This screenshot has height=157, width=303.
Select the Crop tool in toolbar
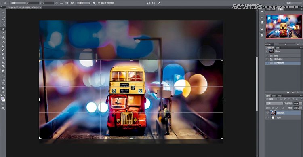pyautogui.click(x=3, y=29)
